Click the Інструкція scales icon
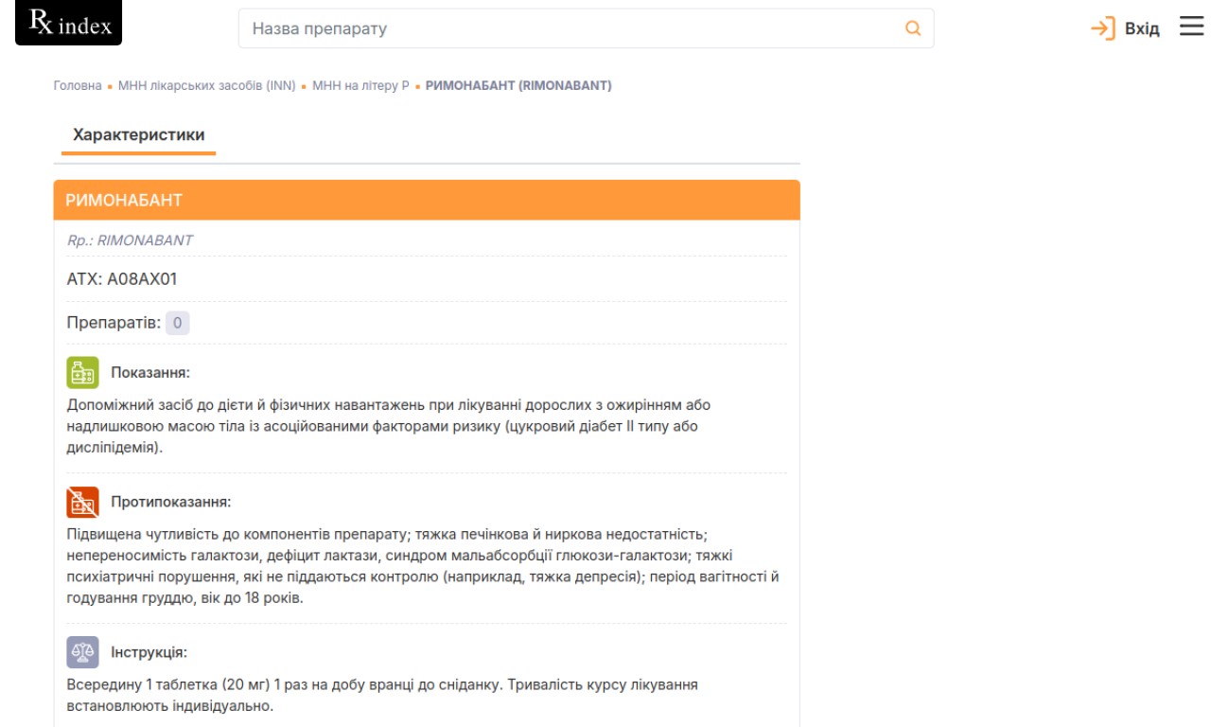 (x=82, y=652)
